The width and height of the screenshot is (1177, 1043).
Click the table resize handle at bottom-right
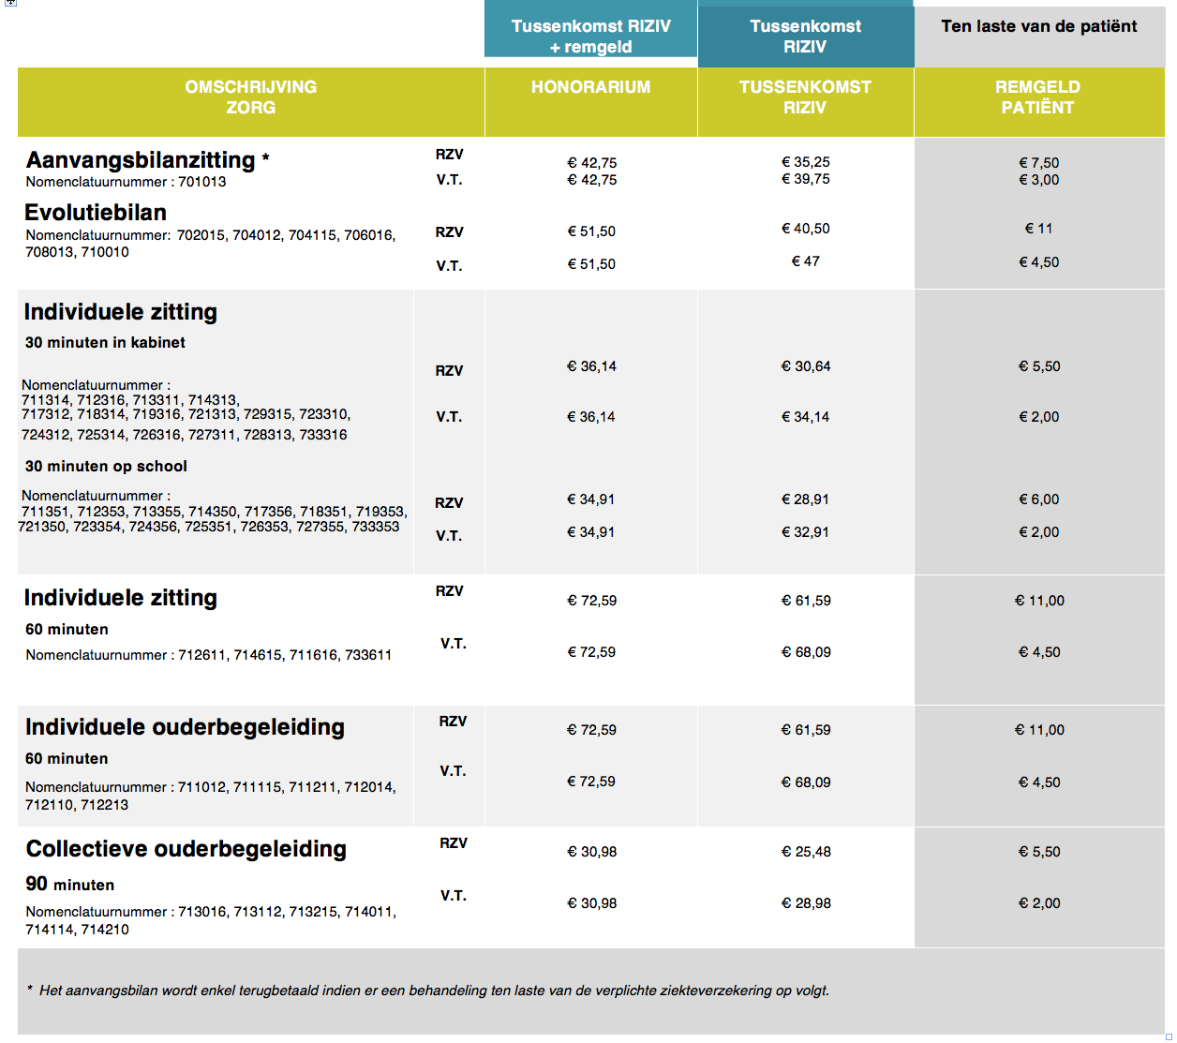(x=1169, y=1036)
